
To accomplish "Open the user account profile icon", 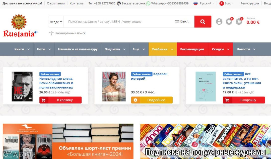I will pyautogui.click(x=219, y=22).
